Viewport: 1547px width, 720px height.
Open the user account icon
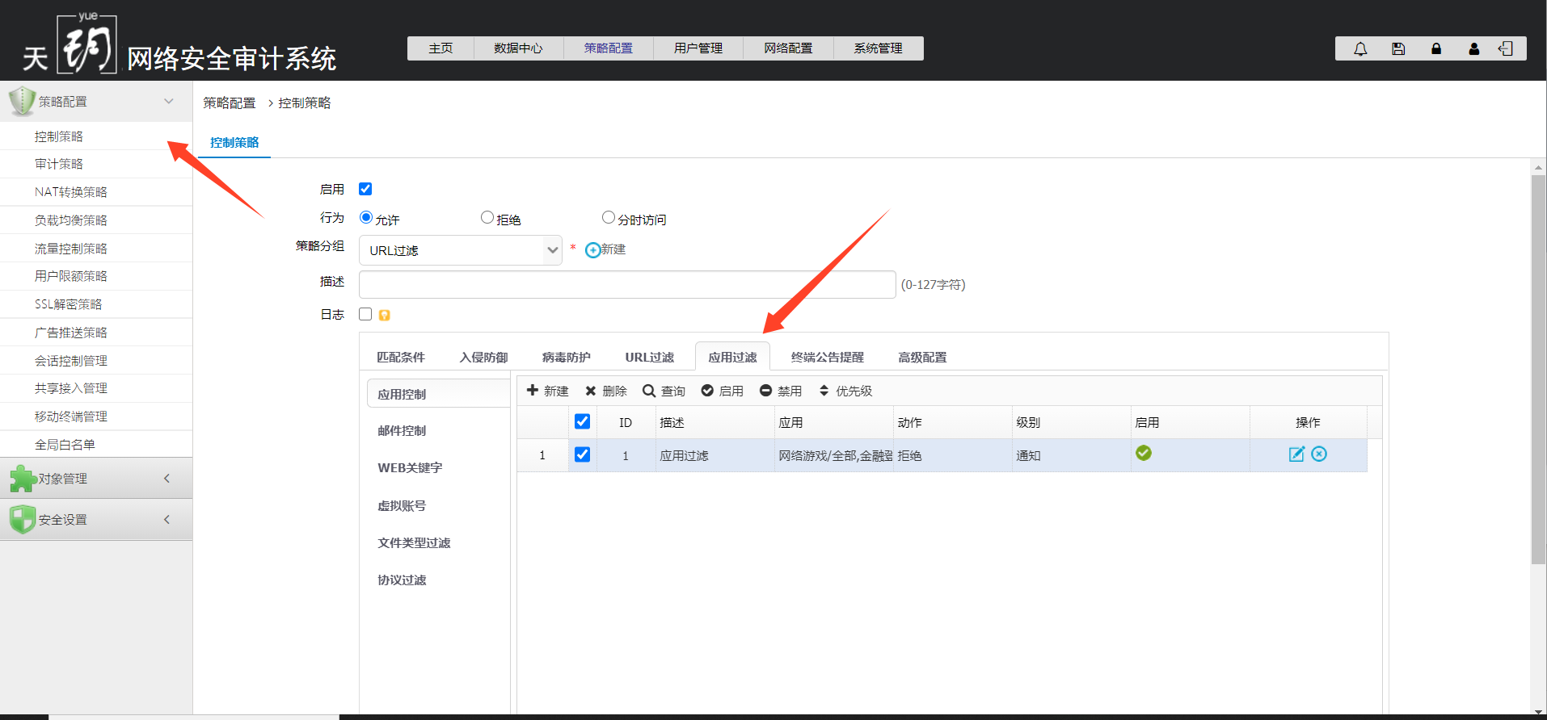[1474, 48]
